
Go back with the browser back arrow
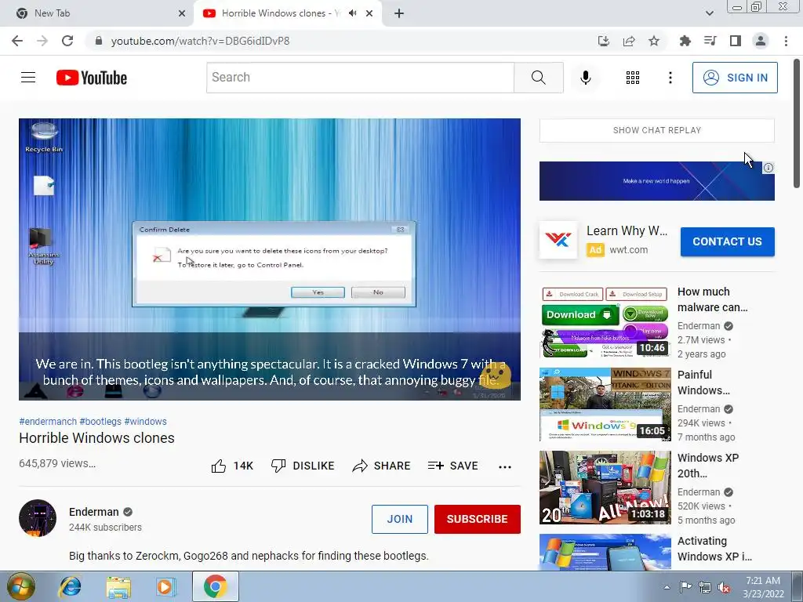pyautogui.click(x=17, y=41)
